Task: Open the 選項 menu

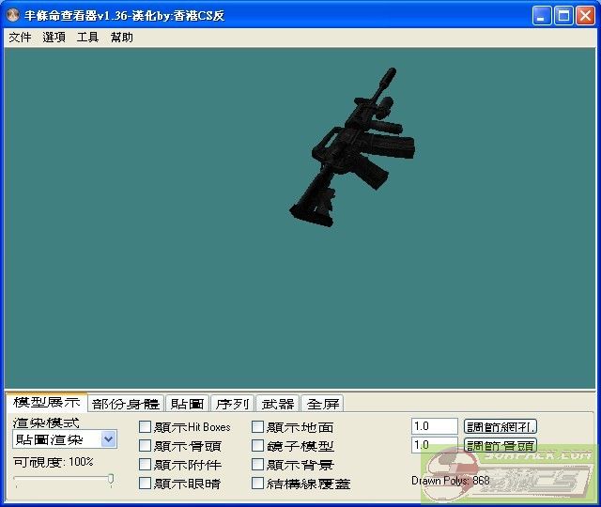Action: coord(54,38)
